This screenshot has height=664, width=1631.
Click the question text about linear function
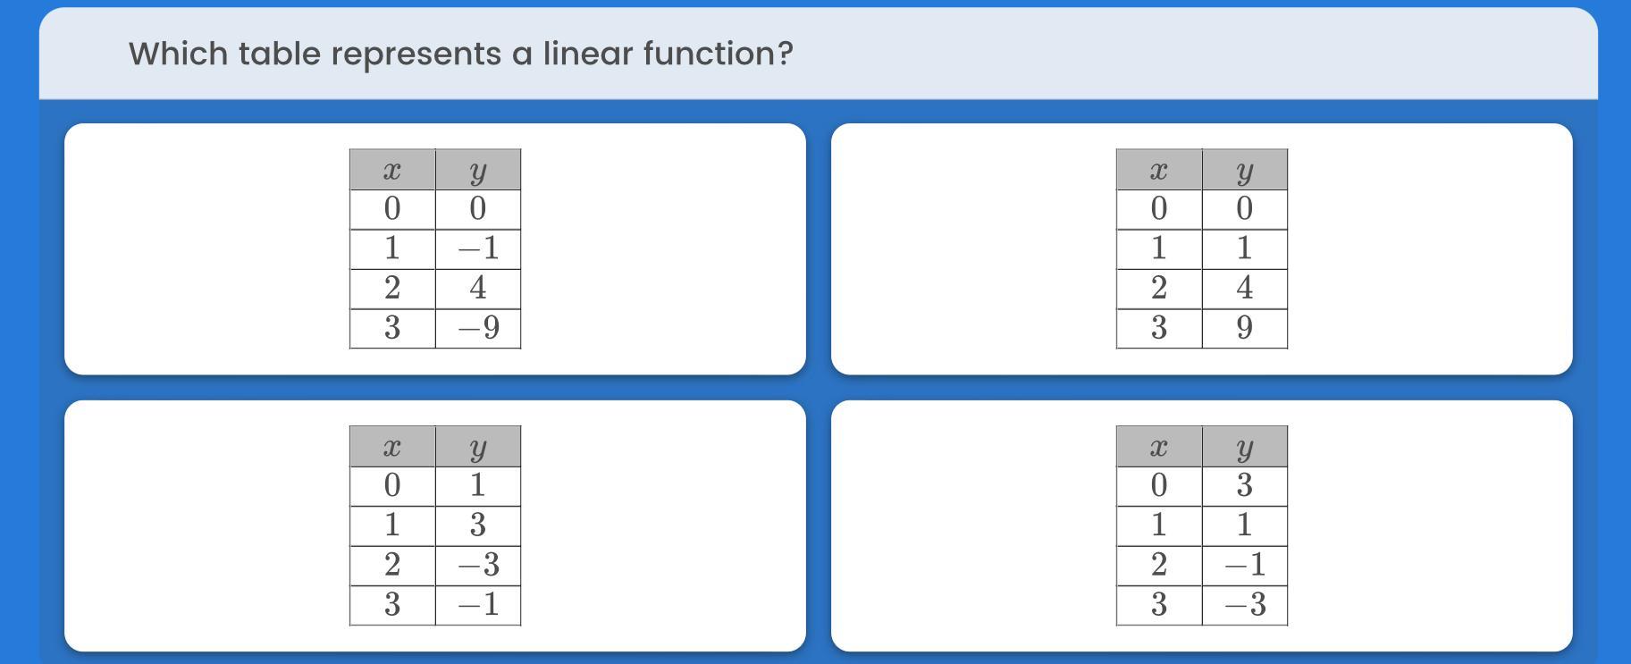(x=460, y=54)
